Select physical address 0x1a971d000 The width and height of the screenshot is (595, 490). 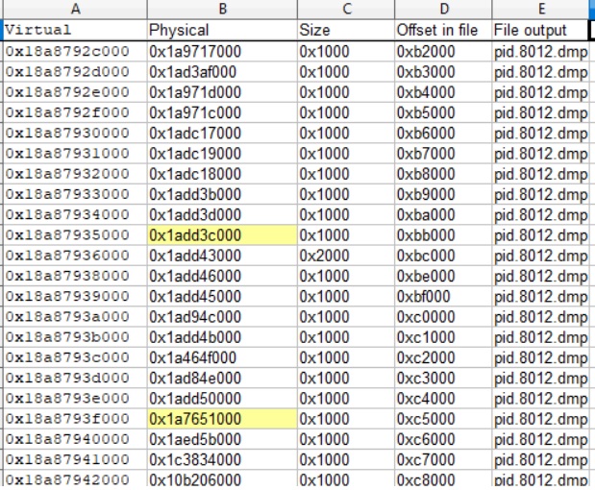pos(222,92)
